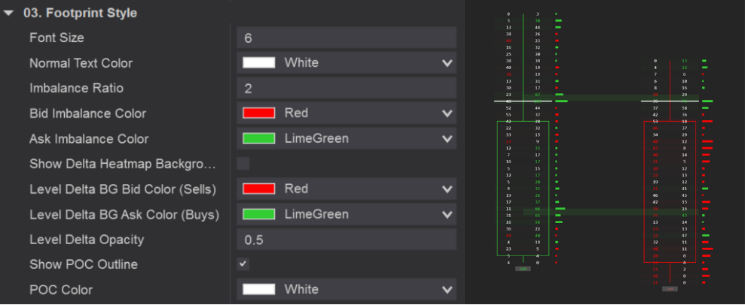
Task: Click green Level Delta BG Ask swatch
Action: 258,214
